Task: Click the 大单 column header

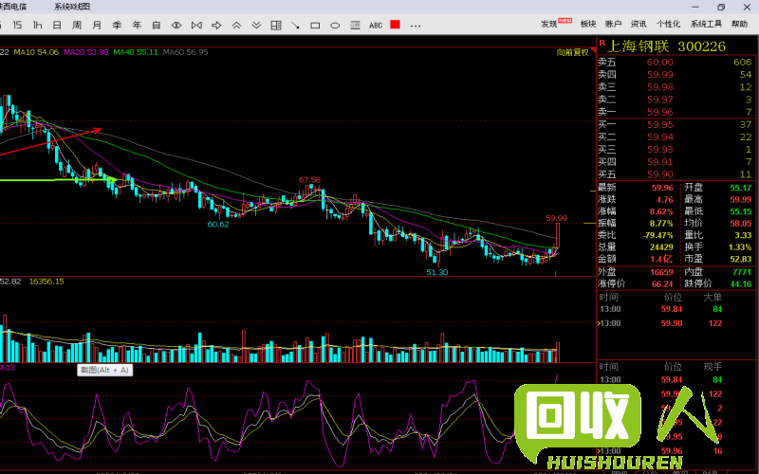Action: click(713, 297)
